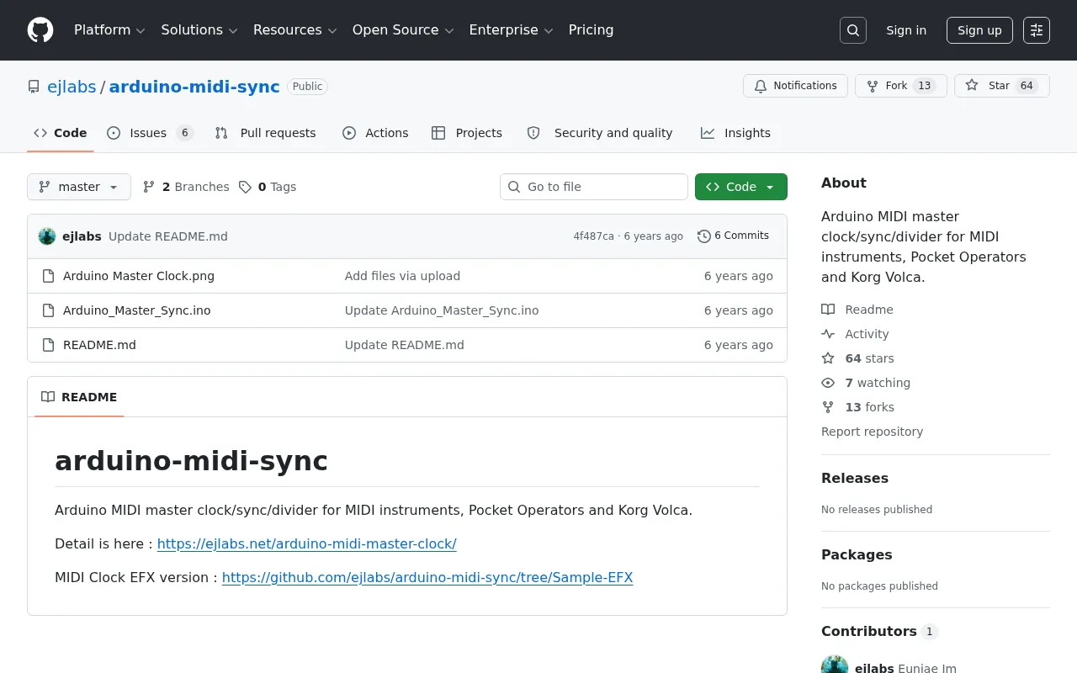This screenshot has height=673, width=1077.
Task: Click the fork icon beside 13 forks
Action: click(828, 407)
